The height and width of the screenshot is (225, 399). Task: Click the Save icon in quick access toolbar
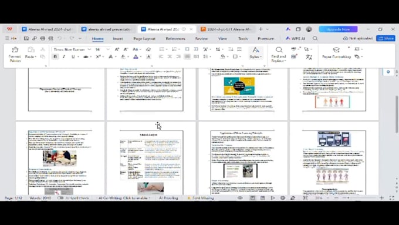click(26, 38)
